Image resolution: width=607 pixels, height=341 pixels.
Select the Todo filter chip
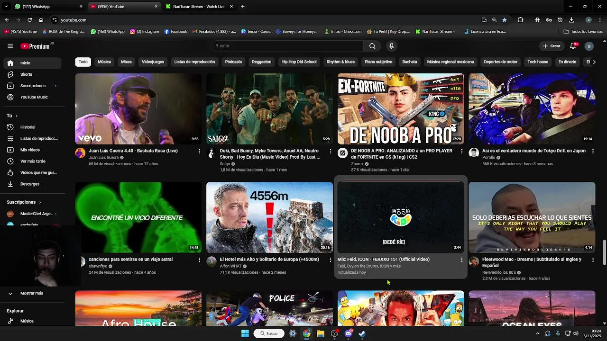coord(83,62)
